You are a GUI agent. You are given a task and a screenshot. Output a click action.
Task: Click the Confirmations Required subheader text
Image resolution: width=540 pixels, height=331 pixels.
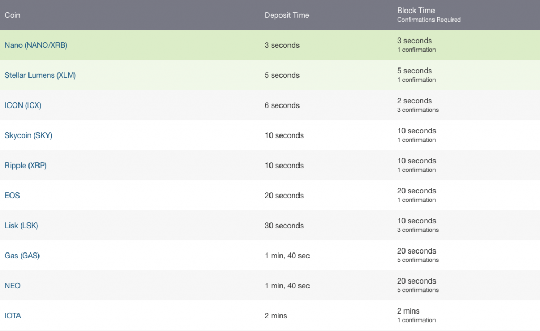(x=429, y=20)
